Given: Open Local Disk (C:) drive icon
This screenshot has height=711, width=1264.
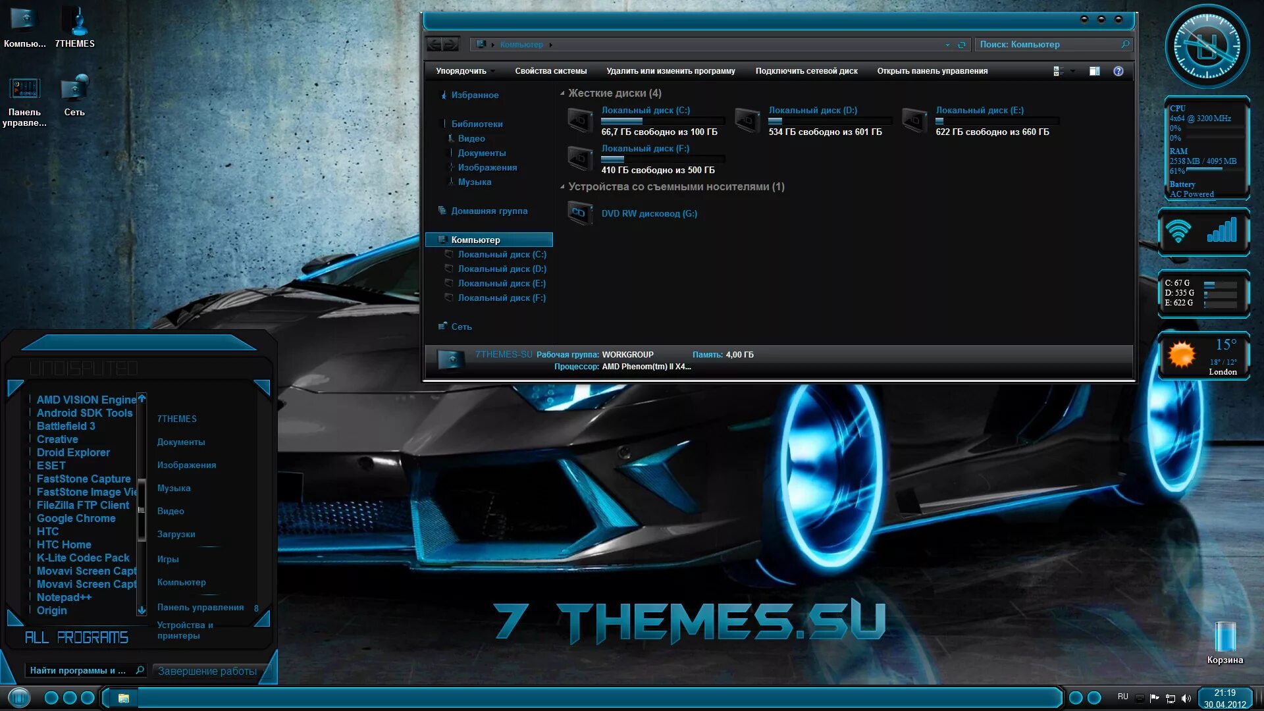Looking at the screenshot, I should click(580, 120).
